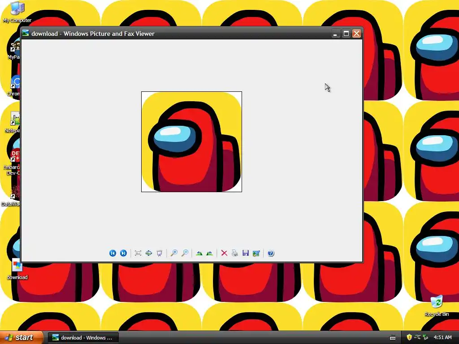Viewport: 459px width, 344px height.
Task: Click the 4:51 AM clock
Action: point(442,337)
